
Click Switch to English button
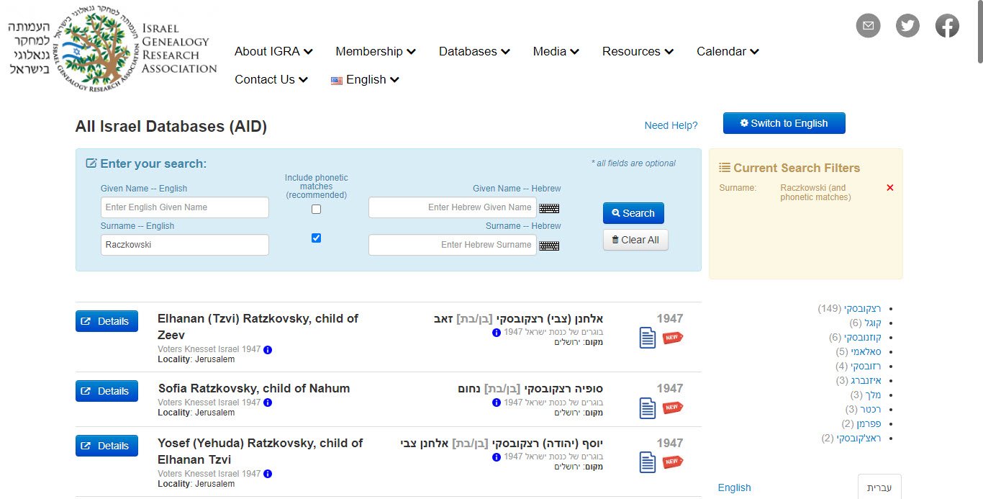click(x=784, y=123)
